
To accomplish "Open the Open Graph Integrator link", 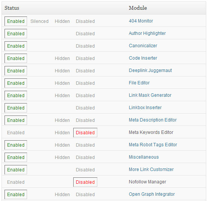I will tap(152, 194).
